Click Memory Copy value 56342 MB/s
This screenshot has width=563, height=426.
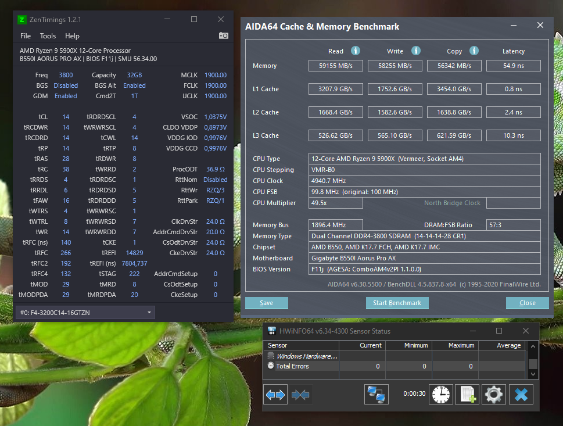(x=454, y=66)
